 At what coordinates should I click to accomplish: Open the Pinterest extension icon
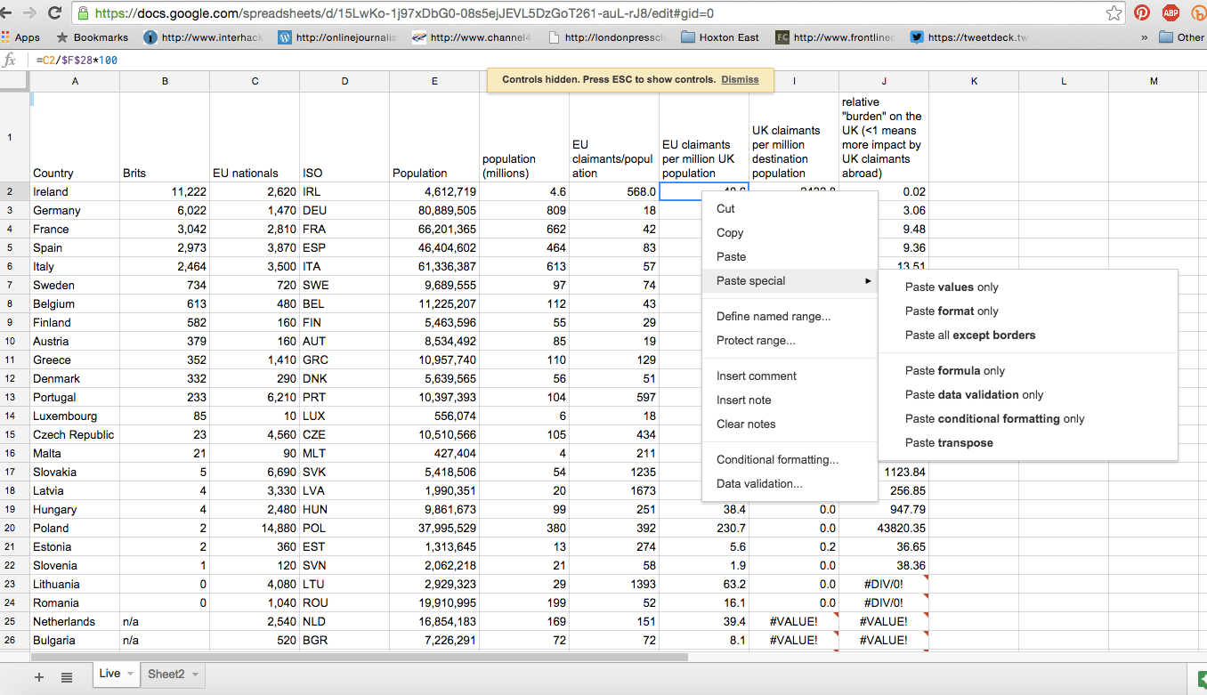point(1141,13)
